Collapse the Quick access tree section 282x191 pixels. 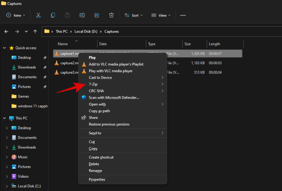point(4,48)
